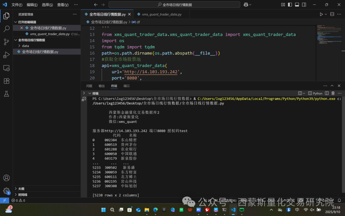Open the Run and Debug view icon
The width and height of the screenshot is (345, 216).
coord(6,55)
